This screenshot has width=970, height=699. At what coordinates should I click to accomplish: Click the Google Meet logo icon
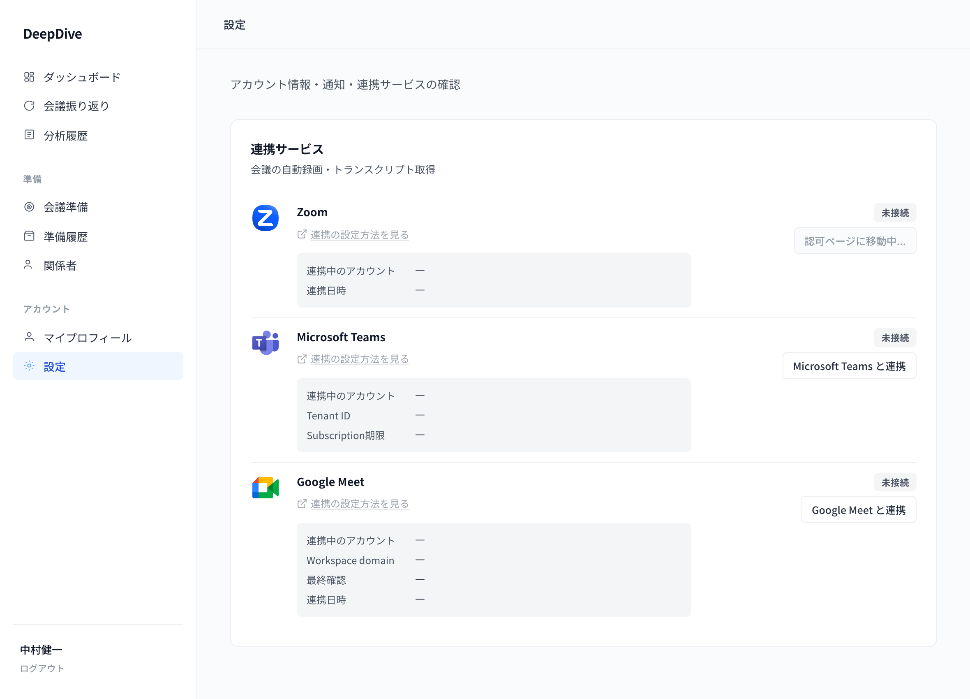(x=265, y=488)
